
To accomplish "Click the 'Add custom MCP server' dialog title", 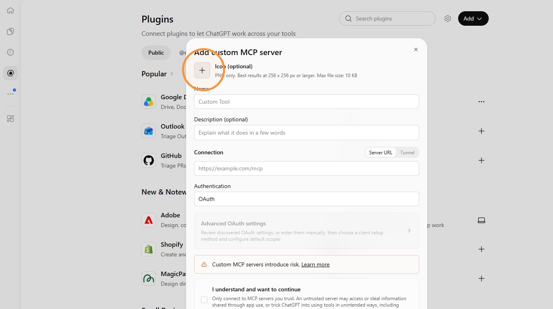I will pyautogui.click(x=238, y=52).
